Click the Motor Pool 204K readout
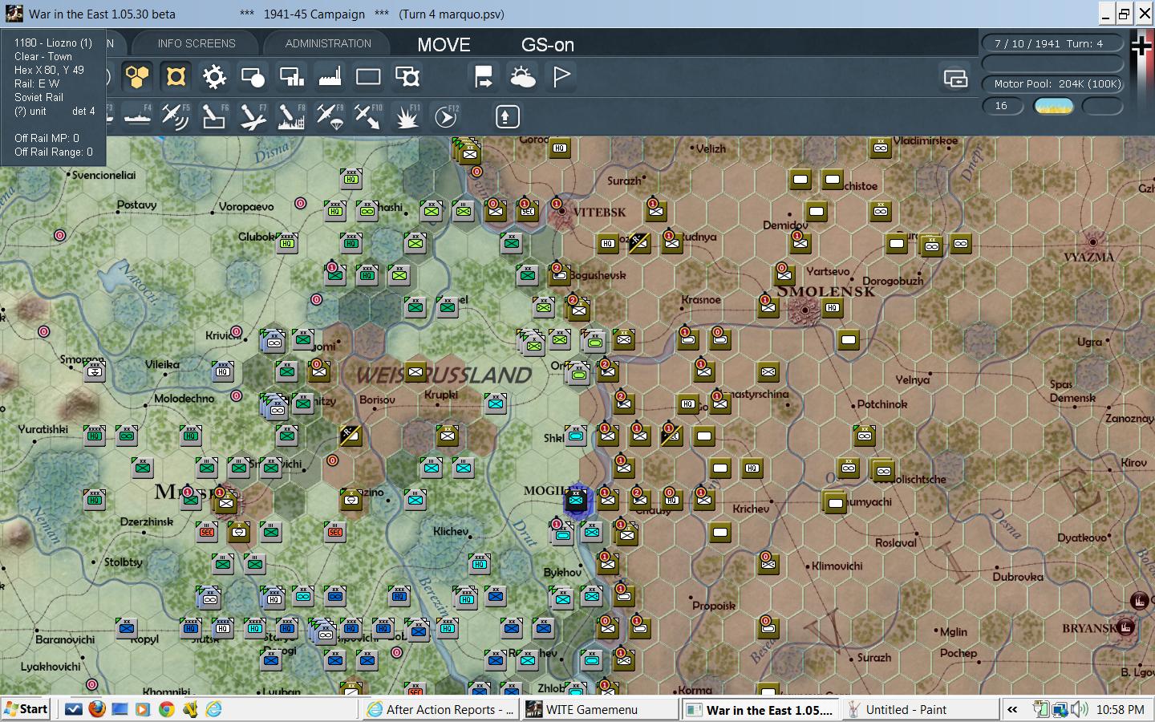This screenshot has height=722, width=1155. [1052, 83]
